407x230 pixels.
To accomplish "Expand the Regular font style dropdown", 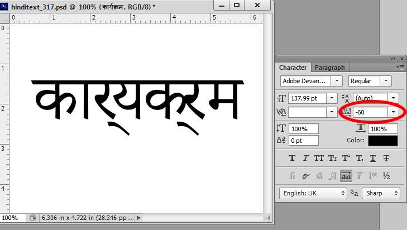I will pos(384,81).
